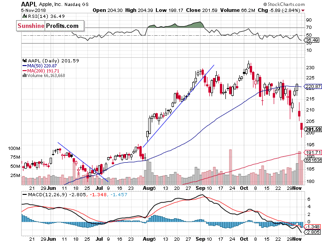Click the MA(200) 191.71 legend entry
Screen dimensions: 322x243
40,71
